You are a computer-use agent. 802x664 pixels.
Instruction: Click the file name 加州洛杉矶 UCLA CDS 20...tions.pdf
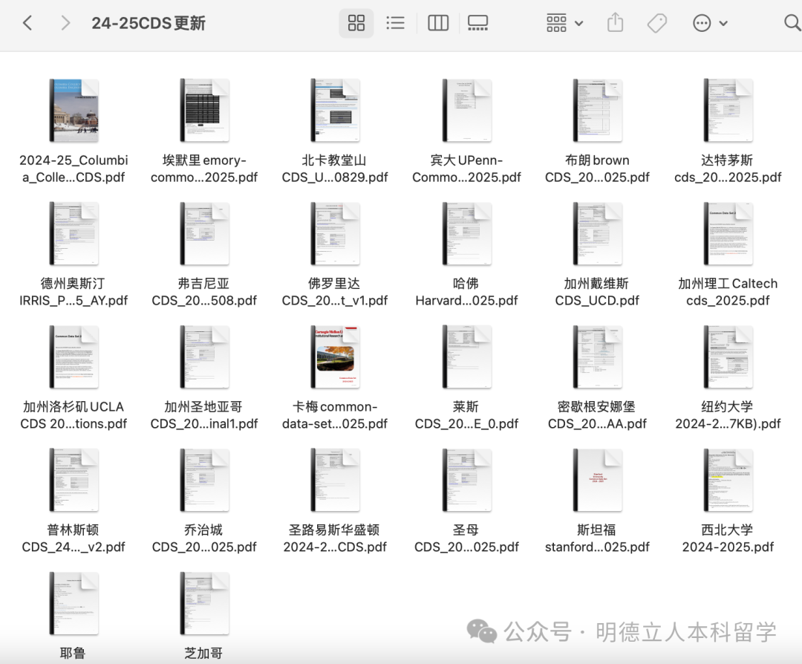[74, 415]
